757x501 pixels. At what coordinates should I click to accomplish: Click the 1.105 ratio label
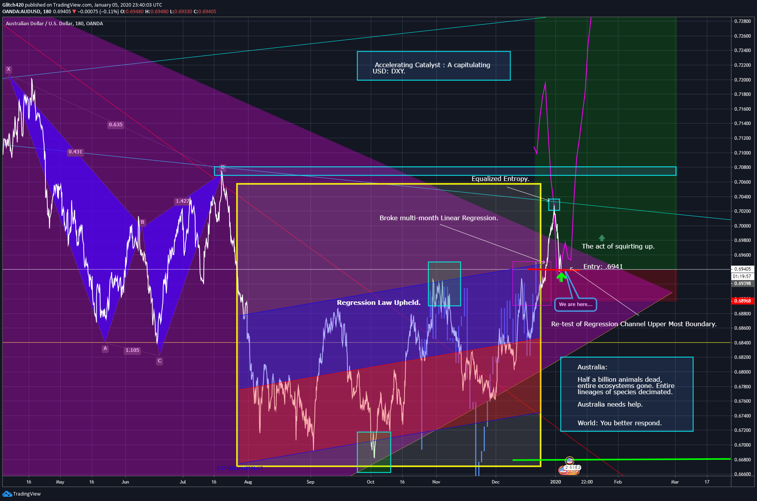pyautogui.click(x=132, y=350)
